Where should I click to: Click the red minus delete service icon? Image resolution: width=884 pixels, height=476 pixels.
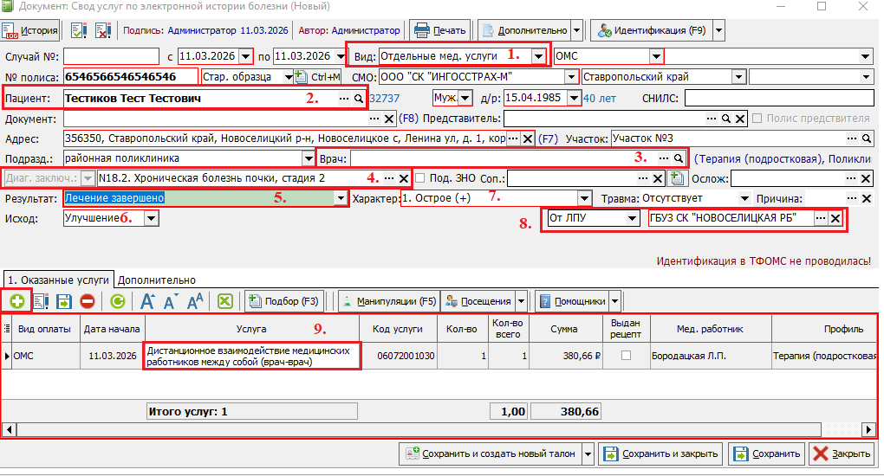88,301
